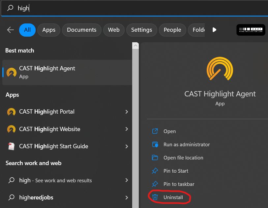Click magnifier icon beside 'high' web result
This screenshot has width=268, height=208.
12,180
